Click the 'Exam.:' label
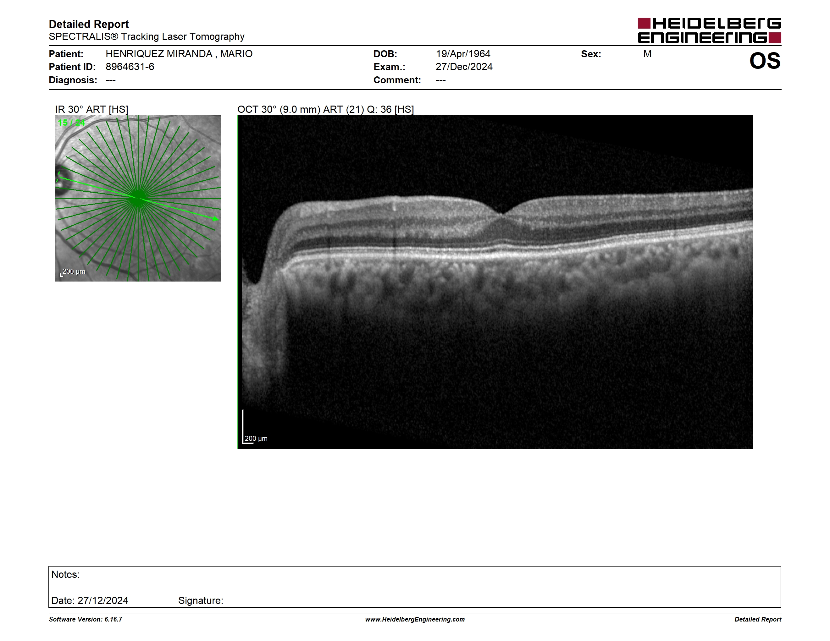Screen dimensions: 830x641 point(390,67)
